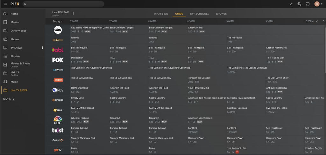326x155 pixels.
Task: Open Antiques Roadshow listing
Action: (x=295, y=90)
